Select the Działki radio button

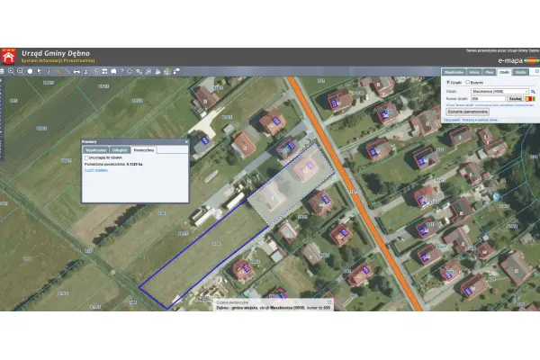[x=448, y=82]
